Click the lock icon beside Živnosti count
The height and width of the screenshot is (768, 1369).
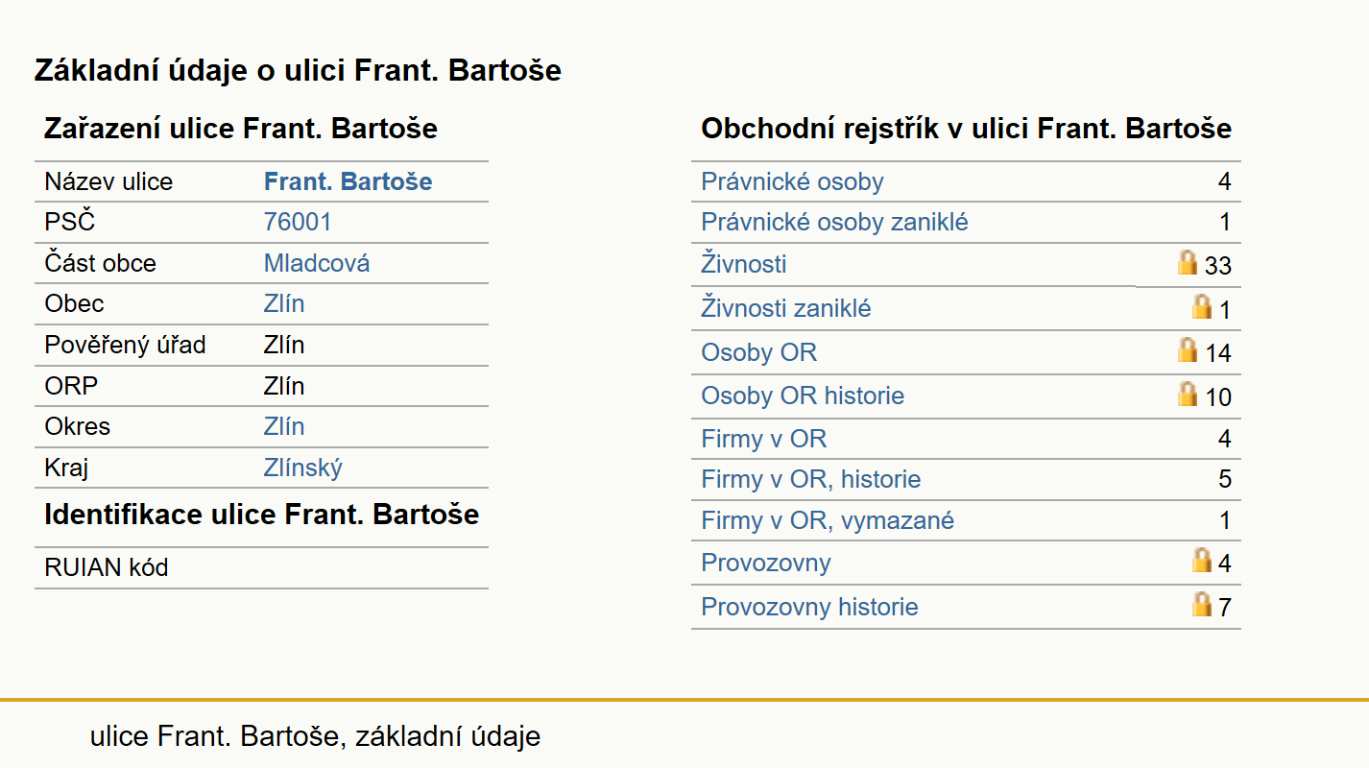coord(1188,262)
